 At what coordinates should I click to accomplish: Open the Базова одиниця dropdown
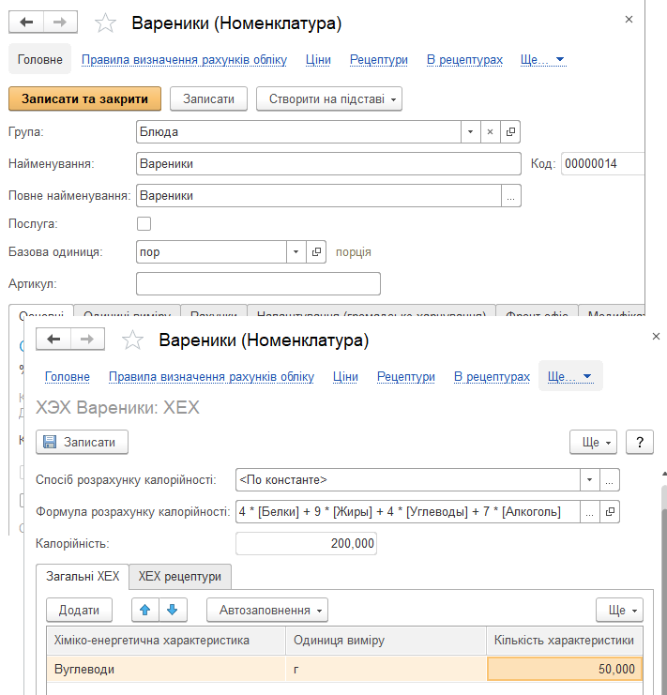[x=296, y=252]
